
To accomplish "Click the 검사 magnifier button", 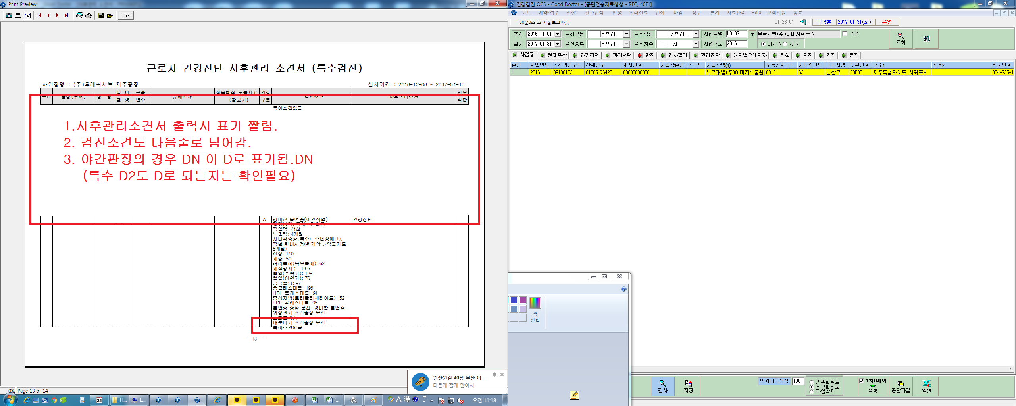I will pos(662,386).
